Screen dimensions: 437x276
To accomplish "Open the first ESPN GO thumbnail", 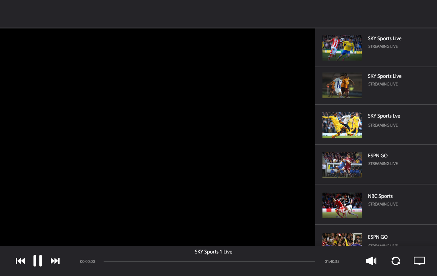I will (342, 165).
